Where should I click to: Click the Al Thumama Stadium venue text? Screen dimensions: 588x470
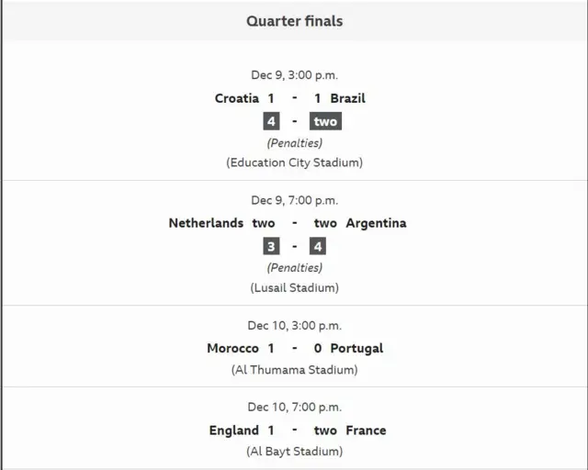(294, 370)
